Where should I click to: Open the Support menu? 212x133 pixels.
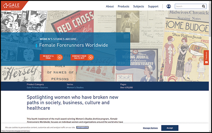tap(153, 6)
